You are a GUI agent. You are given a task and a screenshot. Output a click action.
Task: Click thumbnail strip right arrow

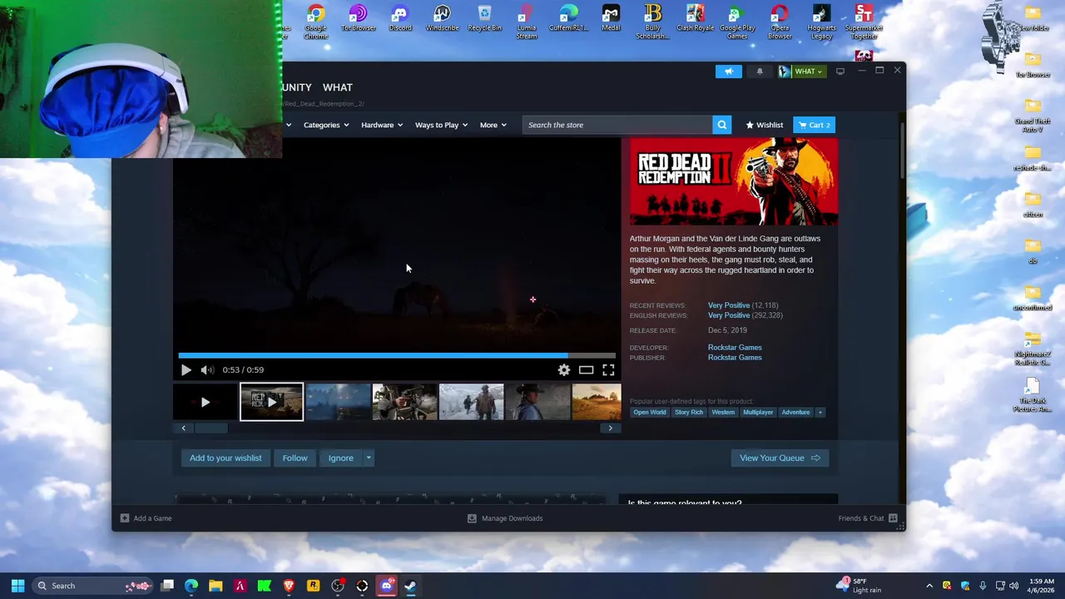pyautogui.click(x=610, y=428)
